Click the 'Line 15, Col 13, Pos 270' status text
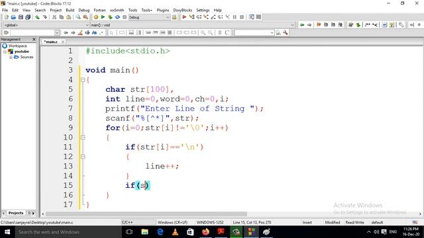Image resolution: width=424 pixels, height=238 pixels. click(x=252, y=222)
